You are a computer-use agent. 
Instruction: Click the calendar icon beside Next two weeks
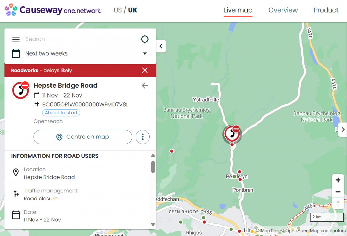16,53
